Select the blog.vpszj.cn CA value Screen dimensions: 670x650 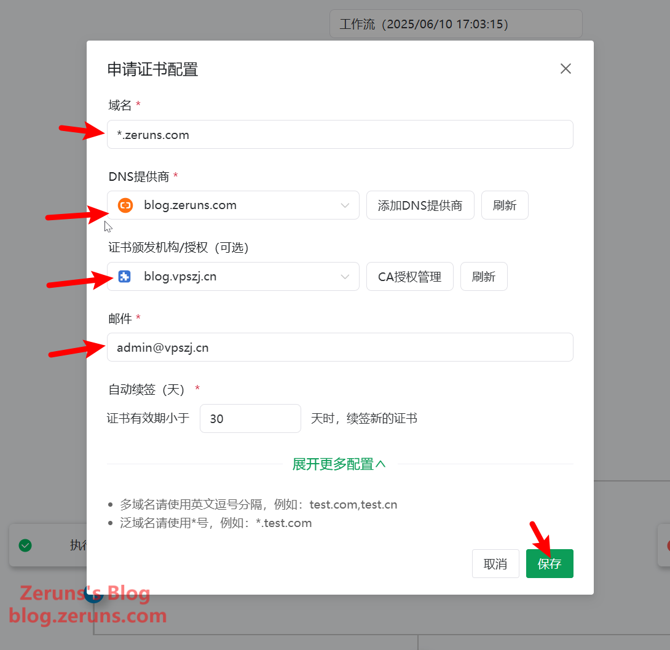tap(180, 277)
